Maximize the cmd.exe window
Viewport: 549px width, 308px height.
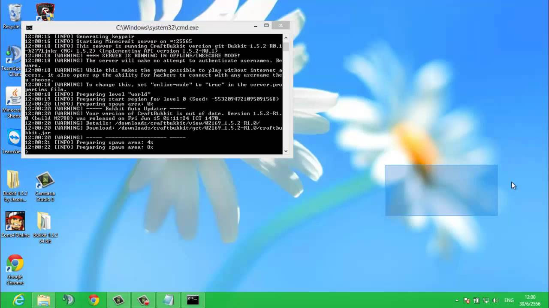coord(266,26)
